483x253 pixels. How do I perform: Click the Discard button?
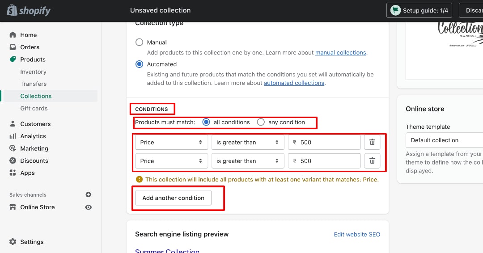(x=471, y=10)
